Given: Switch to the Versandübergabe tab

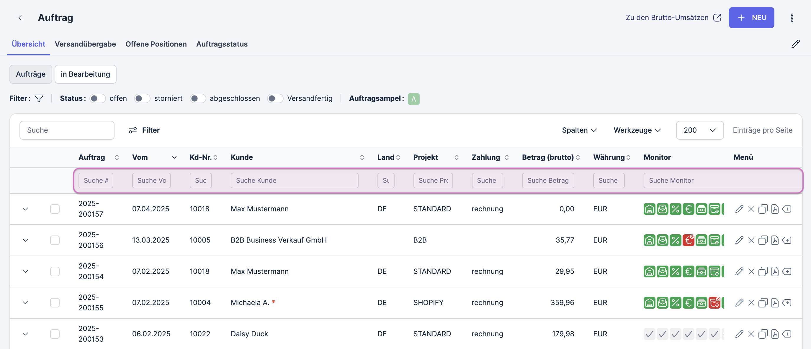Looking at the screenshot, I should pos(85,44).
